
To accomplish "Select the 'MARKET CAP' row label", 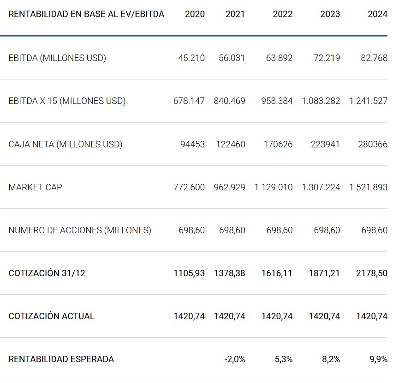I will click(x=35, y=187).
